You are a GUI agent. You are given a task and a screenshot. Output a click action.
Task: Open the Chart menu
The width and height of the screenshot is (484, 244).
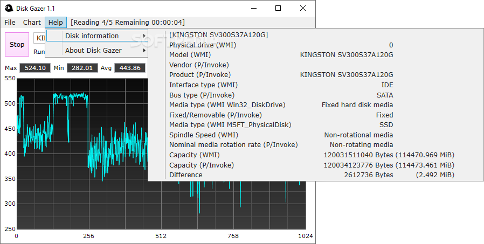[32, 23]
